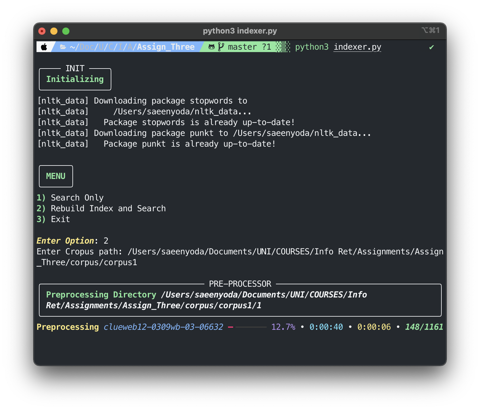The width and height of the screenshot is (480, 410).
Task: Click the Preprocessing Directory label
Action: 101,295
